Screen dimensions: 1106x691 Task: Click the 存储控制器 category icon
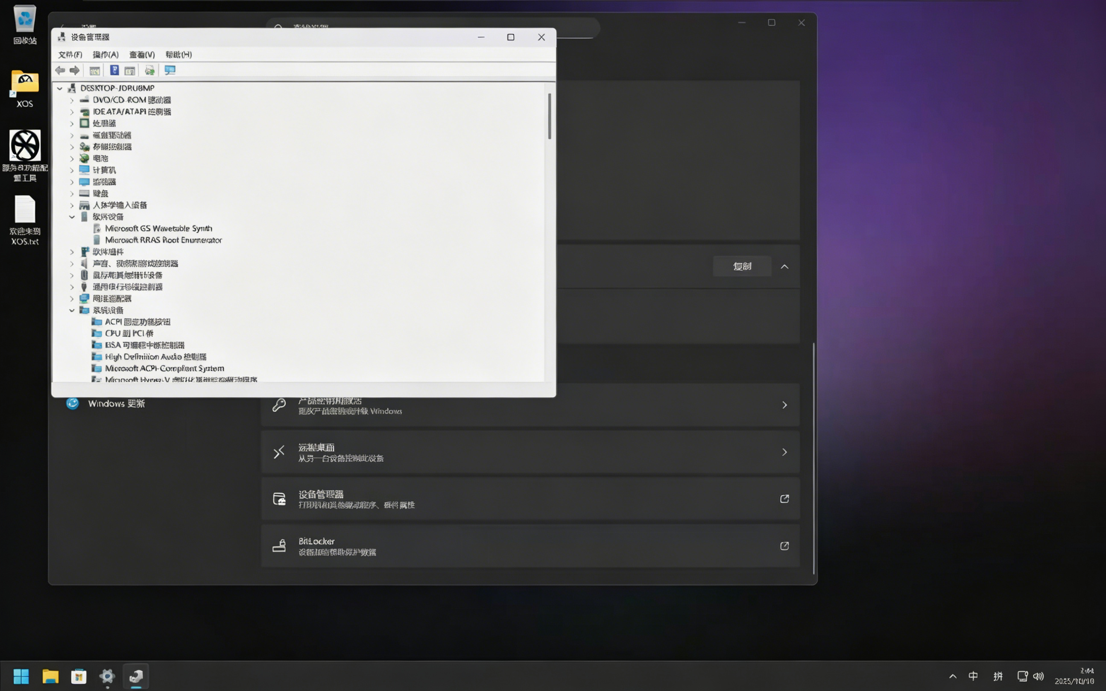click(x=84, y=147)
